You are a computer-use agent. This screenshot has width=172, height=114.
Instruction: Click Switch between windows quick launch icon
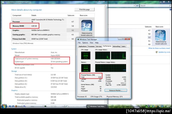(x=13, y=106)
